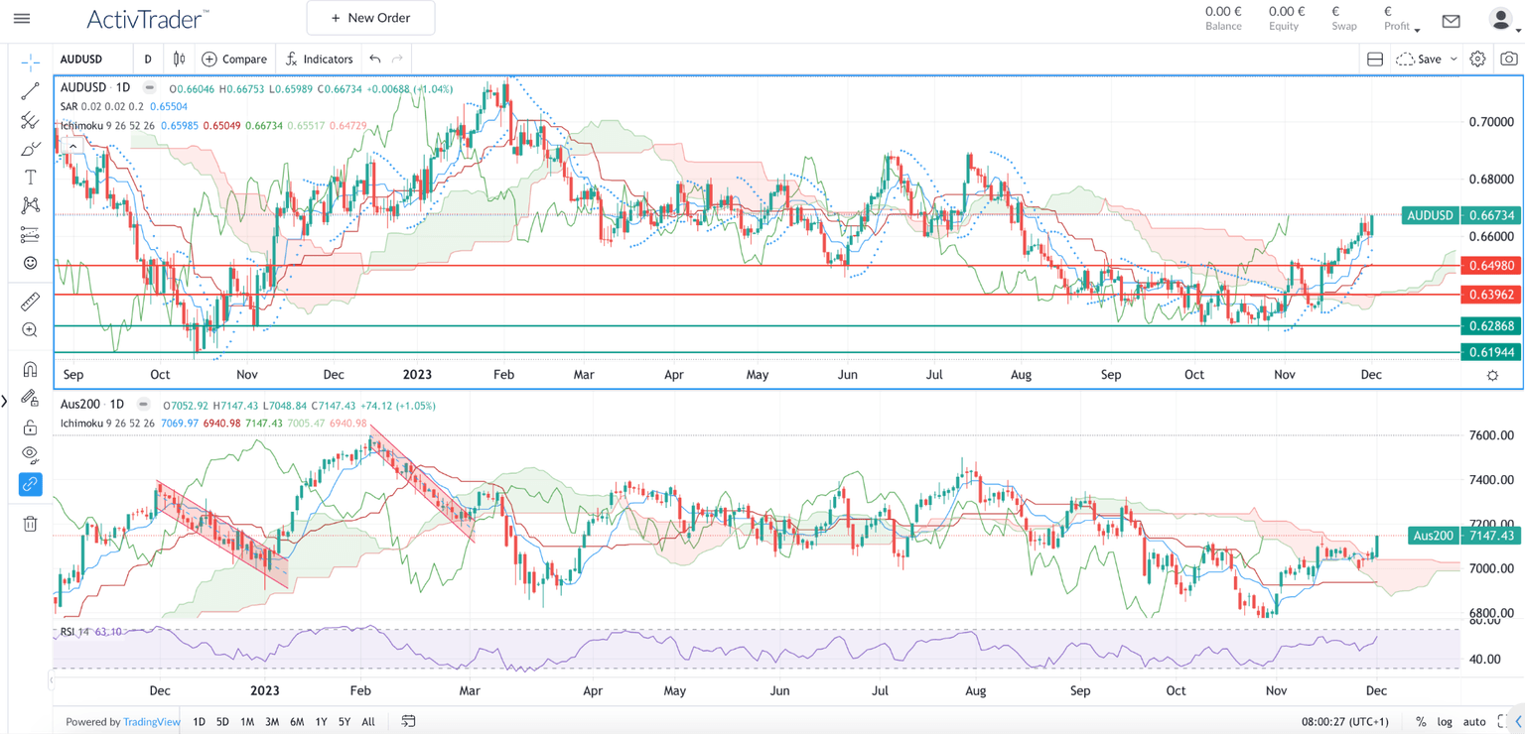Pick the ruler measure tool
The image size is (1525, 734).
(30, 302)
